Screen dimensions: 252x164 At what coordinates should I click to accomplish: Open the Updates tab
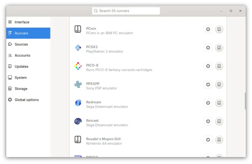click(x=28, y=66)
